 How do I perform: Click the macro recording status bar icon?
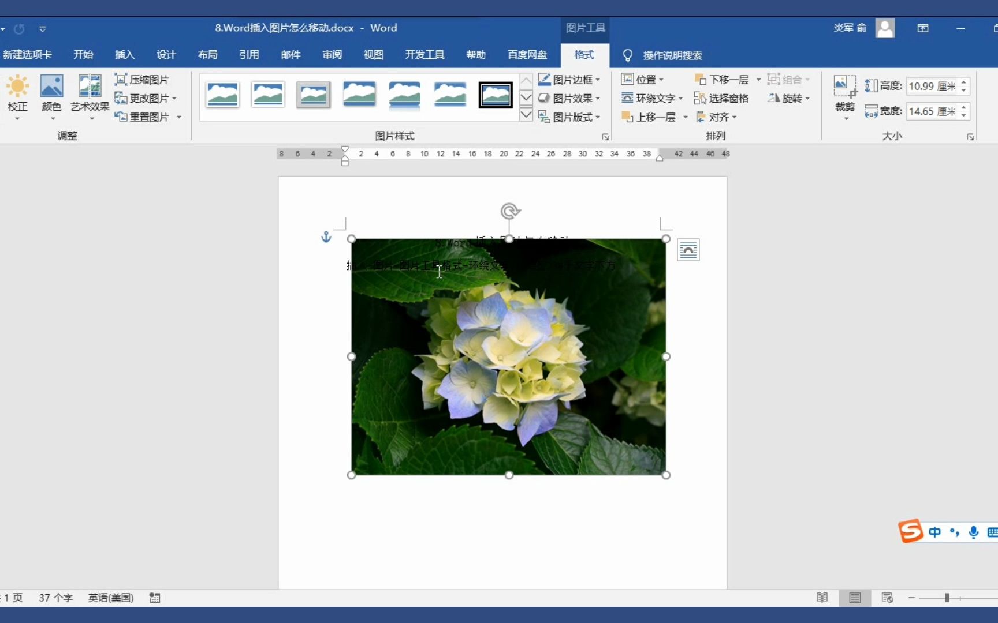(x=155, y=598)
